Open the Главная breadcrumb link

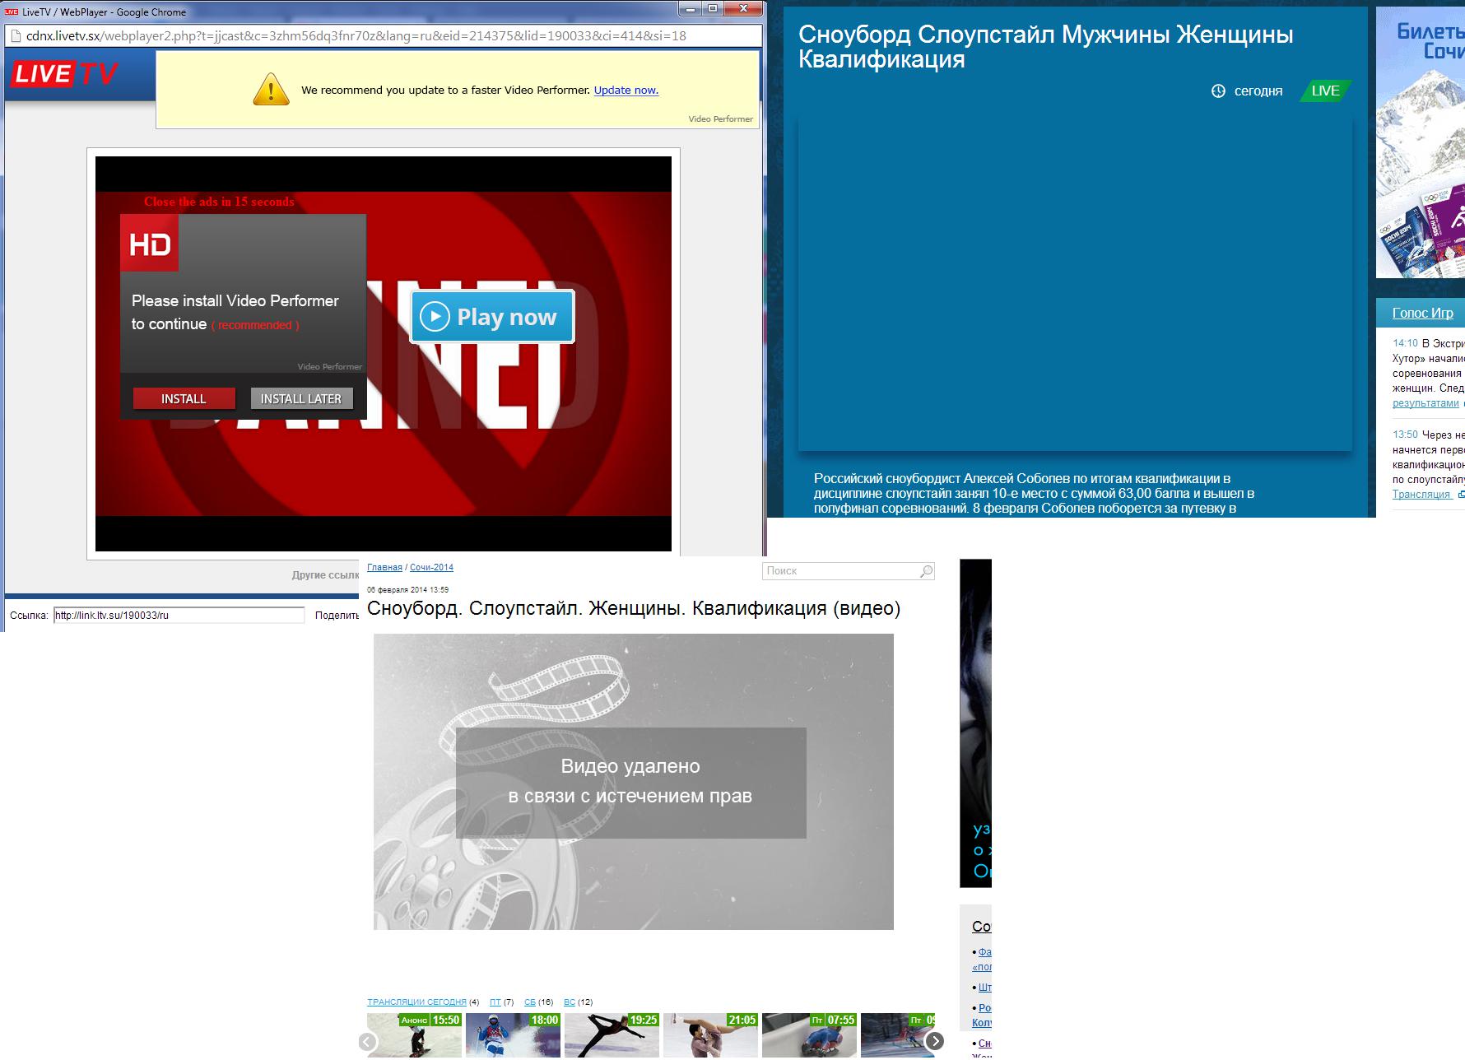384,567
